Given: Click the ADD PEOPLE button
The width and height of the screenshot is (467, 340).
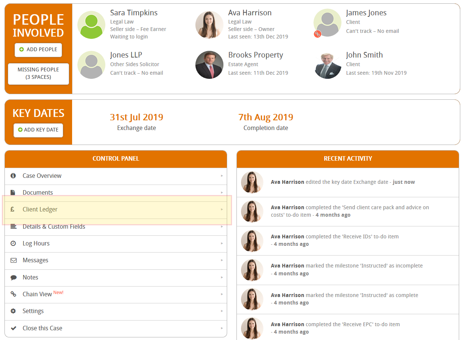Looking at the screenshot, I should 38,50.
